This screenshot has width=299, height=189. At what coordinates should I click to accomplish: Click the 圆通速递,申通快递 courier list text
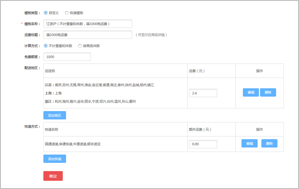(73, 144)
